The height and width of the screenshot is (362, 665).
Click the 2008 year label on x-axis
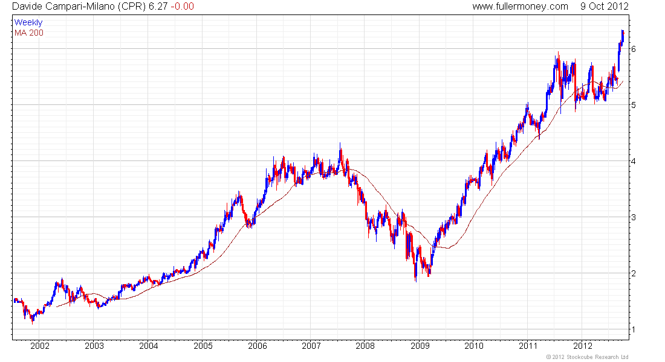(x=365, y=346)
